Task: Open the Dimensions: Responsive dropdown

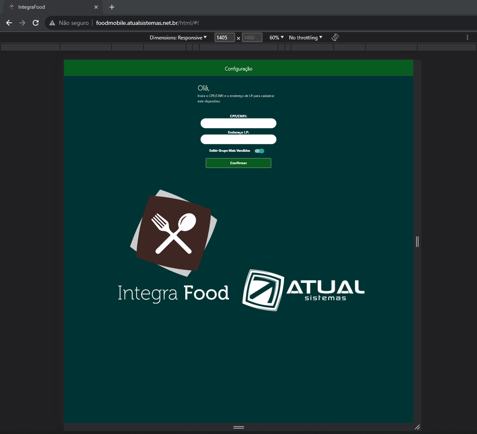Action: [x=178, y=37]
